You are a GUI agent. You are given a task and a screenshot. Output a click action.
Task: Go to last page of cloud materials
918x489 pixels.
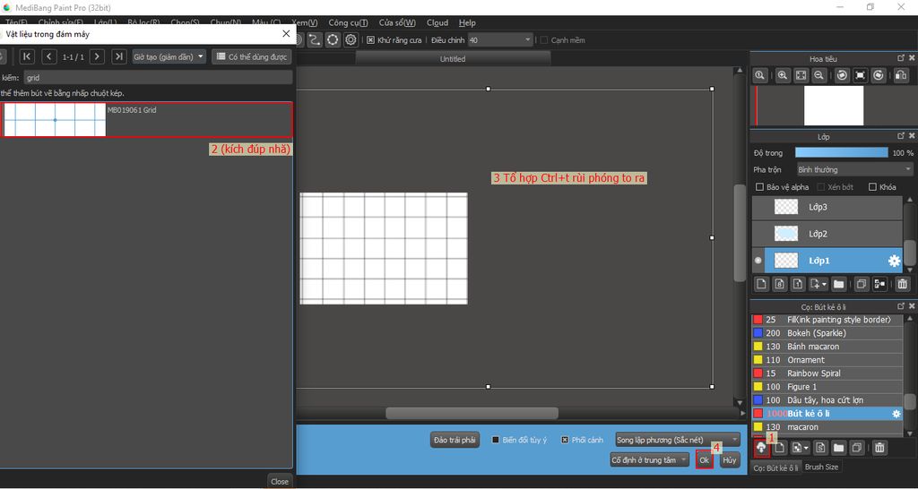click(119, 56)
